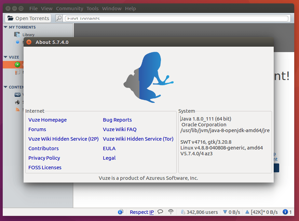Click the HD icon in sidebar
The height and width of the screenshot is (221, 299).
point(17,95)
